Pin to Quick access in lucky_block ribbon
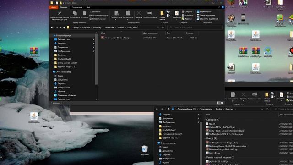Viewport: 293px width, 165px height. [60, 15]
